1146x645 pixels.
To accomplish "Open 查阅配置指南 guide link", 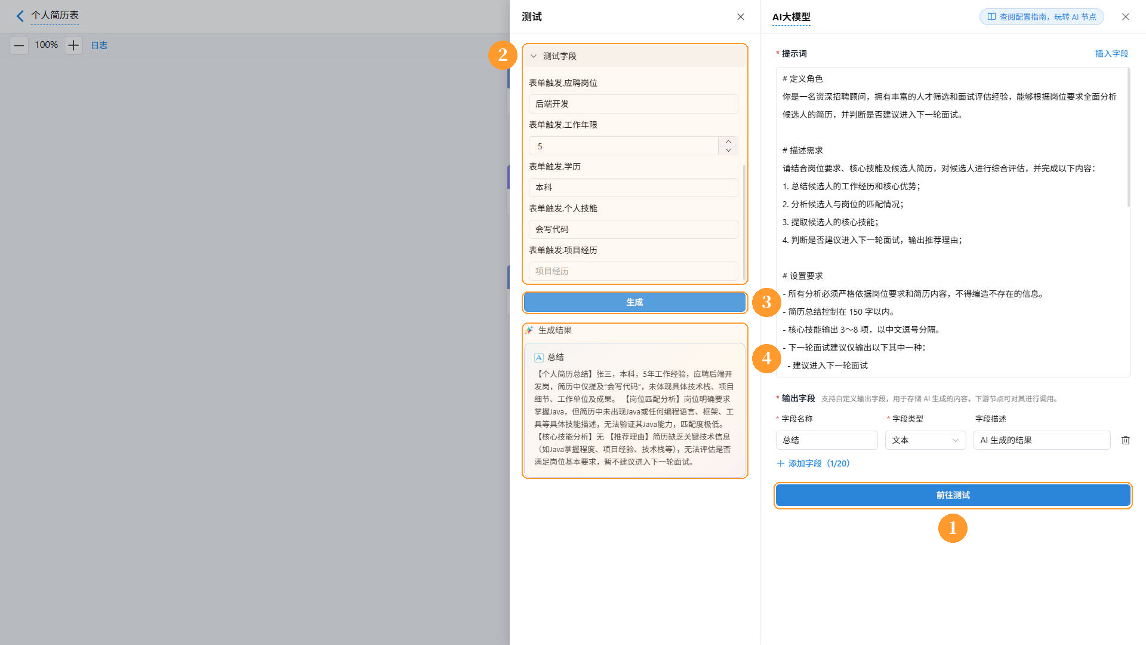I will click(1042, 17).
